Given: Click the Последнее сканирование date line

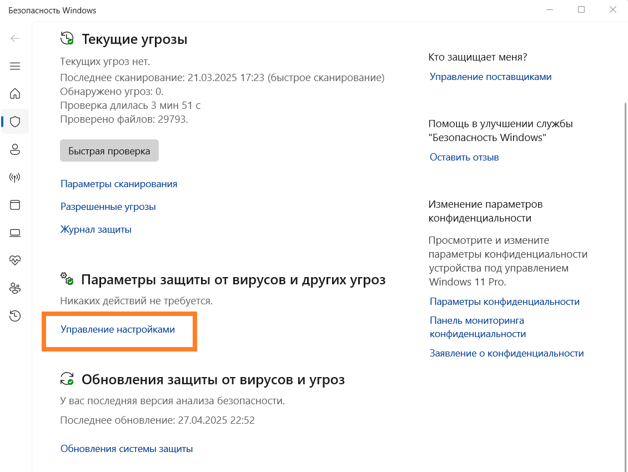Looking at the screenshot, I should 222,77.
